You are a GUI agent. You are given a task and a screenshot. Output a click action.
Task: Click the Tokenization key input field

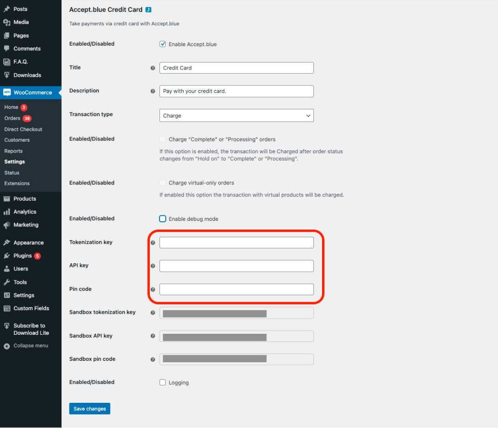(236, 243)
